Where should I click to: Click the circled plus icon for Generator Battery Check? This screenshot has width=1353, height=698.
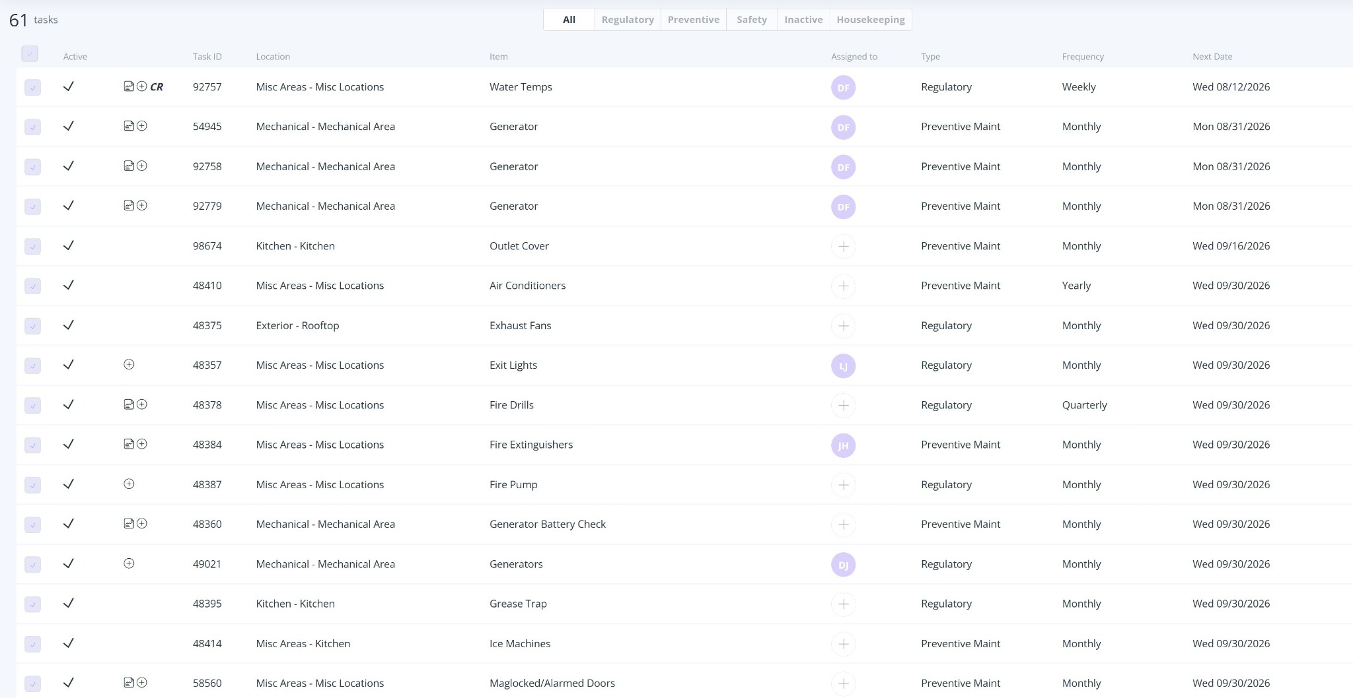point(141,523)
